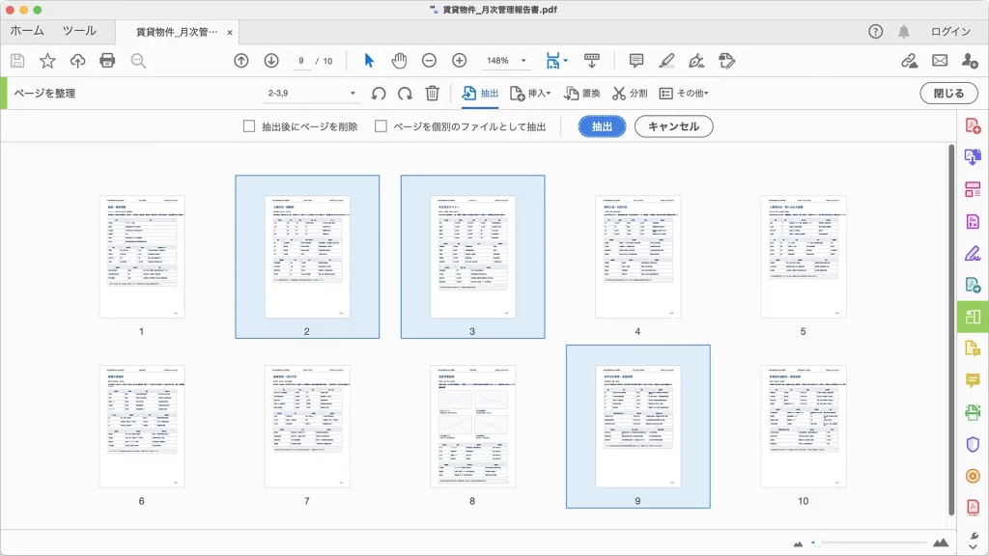This screenshot has height=556, width=989.
Task: Select the Hand pan tool
Action: 399,61
